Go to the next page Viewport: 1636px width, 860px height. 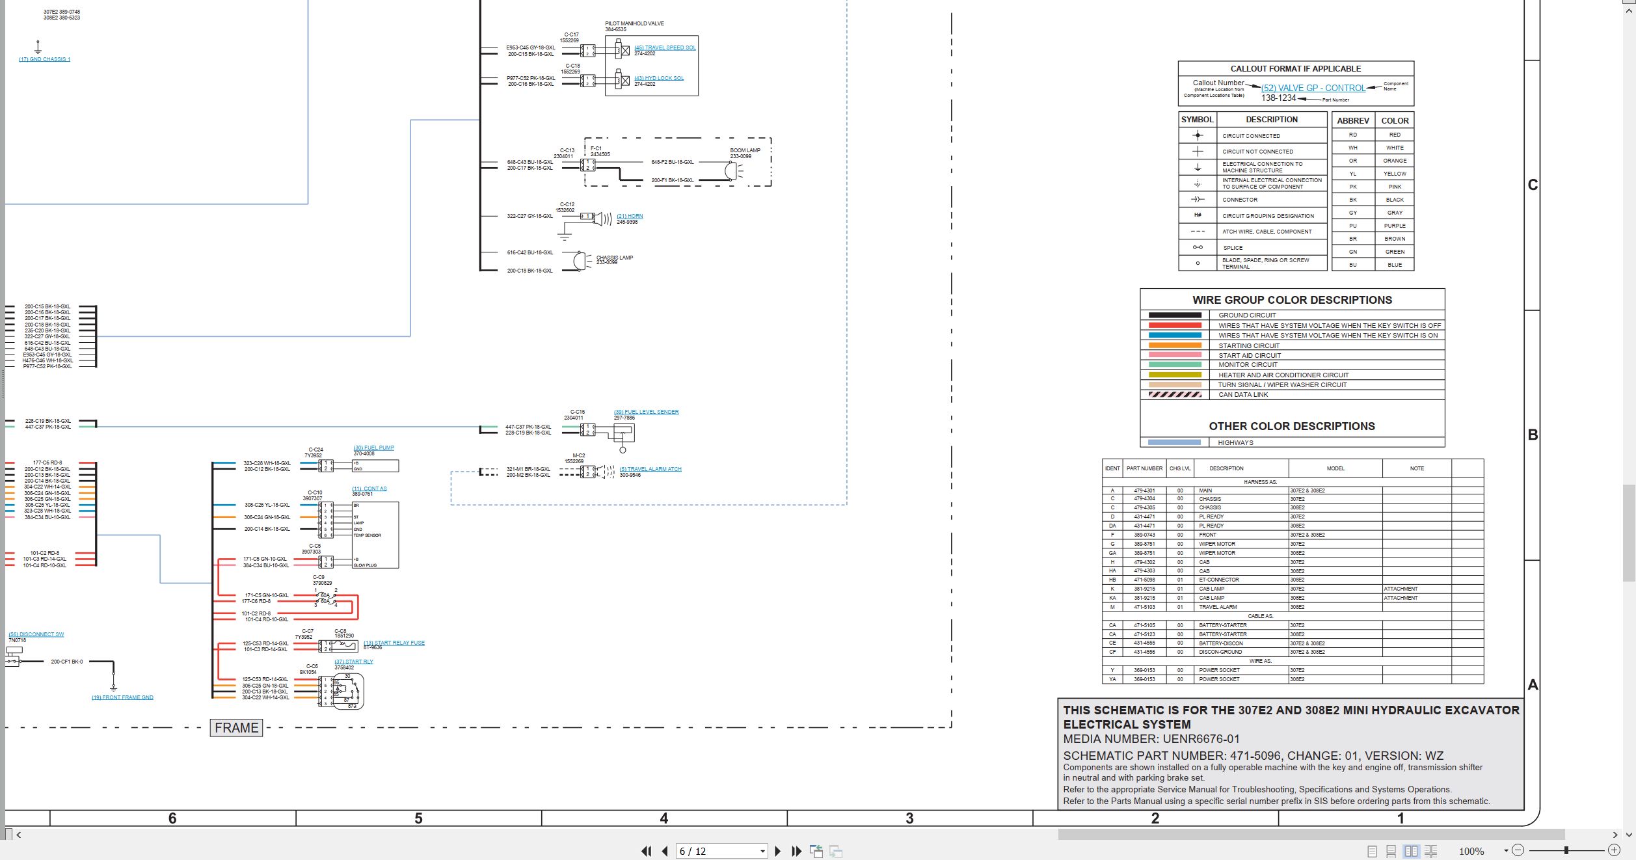778,851
